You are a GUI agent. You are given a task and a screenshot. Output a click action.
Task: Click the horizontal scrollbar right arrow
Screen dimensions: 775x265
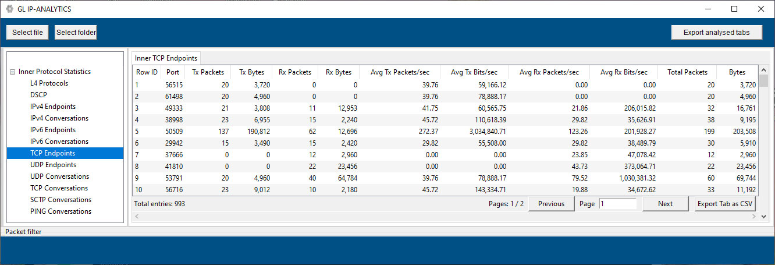pyautogui.click(x=756, y=217)
